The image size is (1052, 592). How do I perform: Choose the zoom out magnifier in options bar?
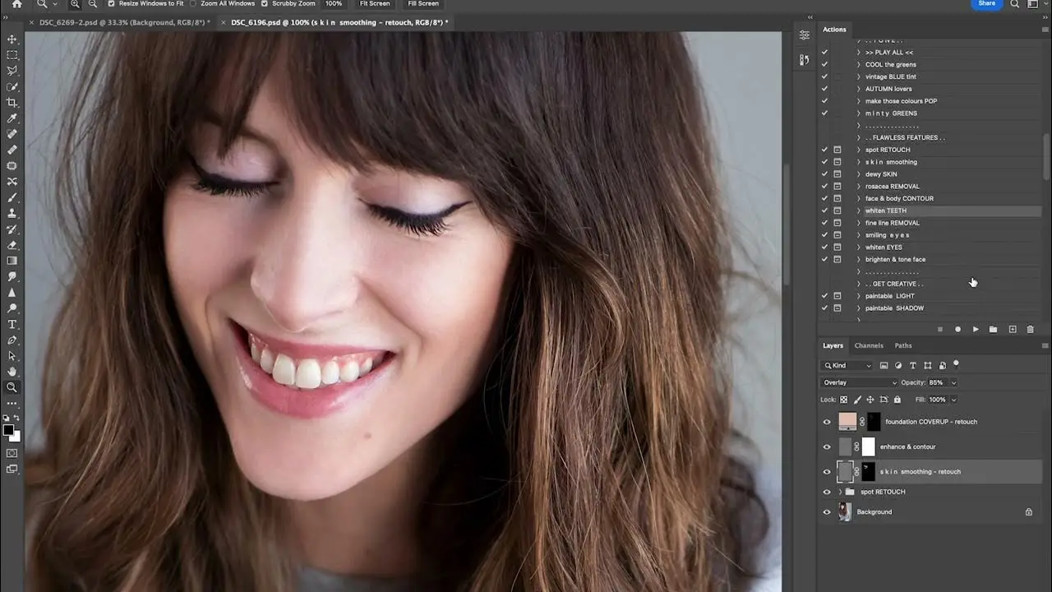click(x=92, y=4)
